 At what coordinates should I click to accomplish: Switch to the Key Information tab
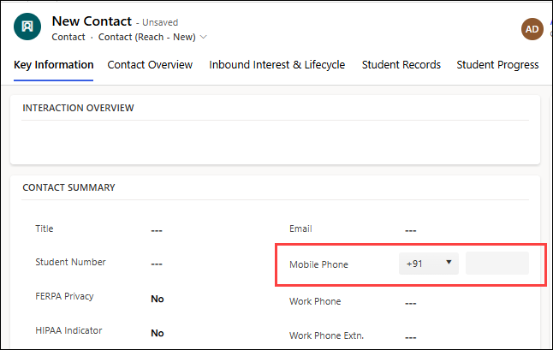pyautogui.click(x=54, y=65)
